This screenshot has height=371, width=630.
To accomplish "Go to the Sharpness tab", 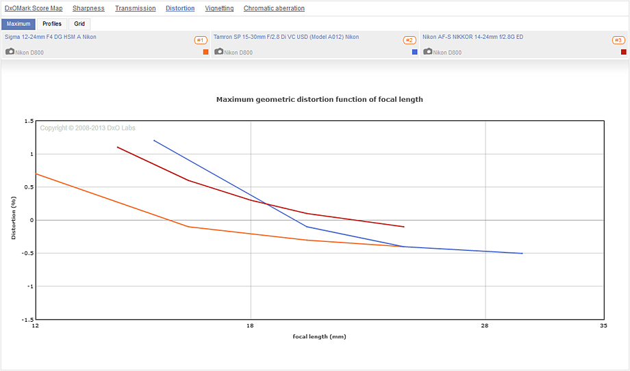I will (x=88, y=8).
